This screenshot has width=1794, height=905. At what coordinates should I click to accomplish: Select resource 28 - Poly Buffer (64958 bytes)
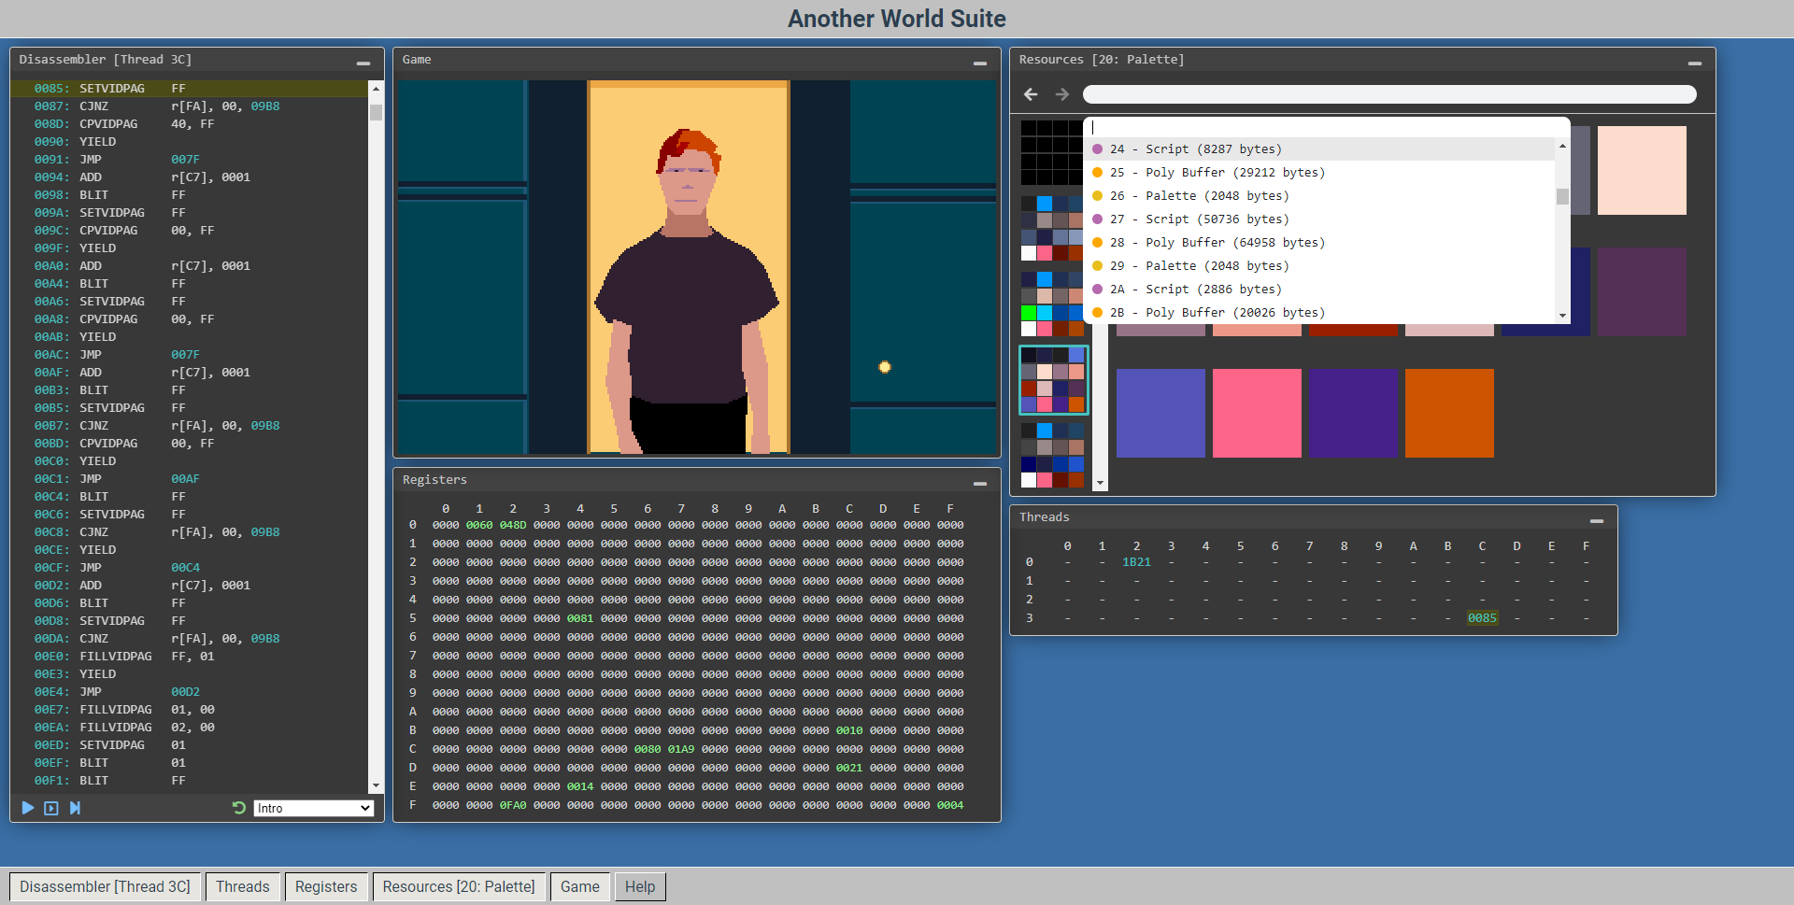1319,243
